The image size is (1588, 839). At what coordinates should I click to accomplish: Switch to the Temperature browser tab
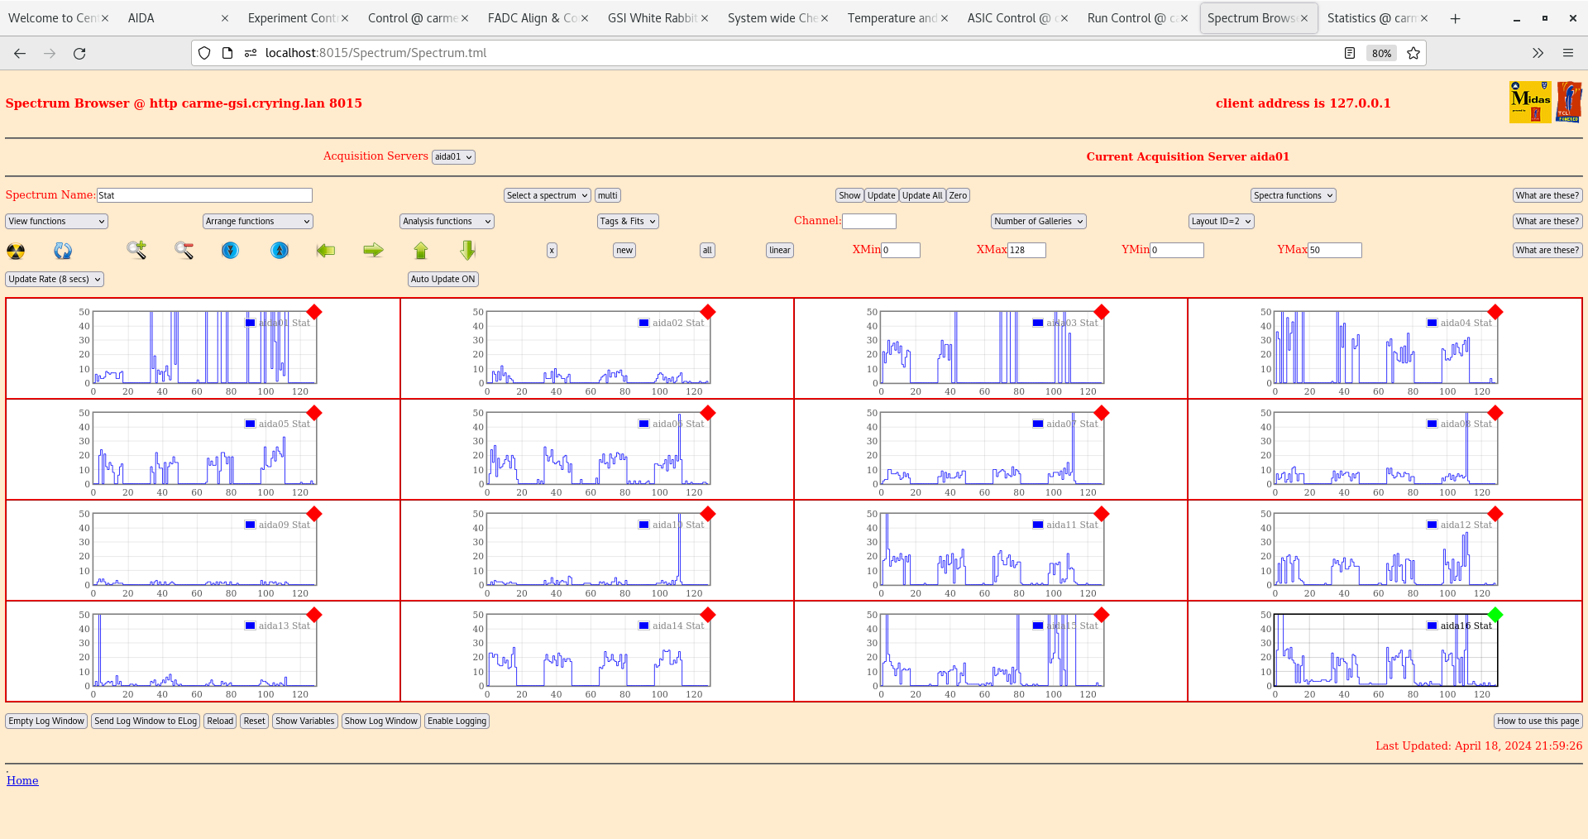coord(892,18)
